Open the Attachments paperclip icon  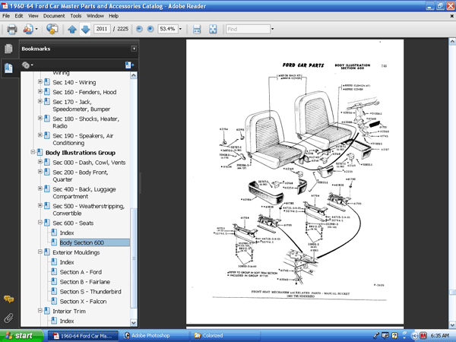tap(8, 318)
